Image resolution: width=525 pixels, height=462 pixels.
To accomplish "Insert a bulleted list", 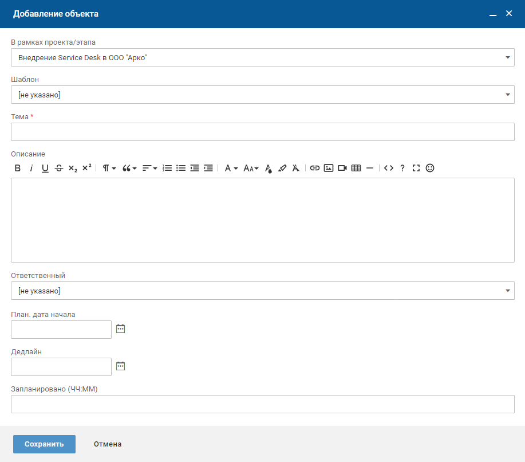I will [181, 168].
